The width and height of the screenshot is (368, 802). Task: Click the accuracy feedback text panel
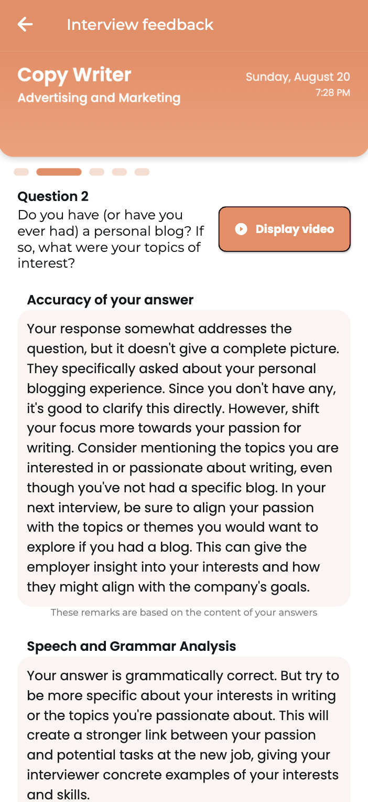(184, 458)
